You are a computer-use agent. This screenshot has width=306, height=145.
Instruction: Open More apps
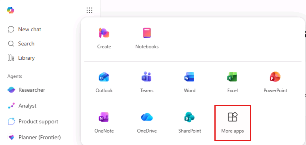233,123
